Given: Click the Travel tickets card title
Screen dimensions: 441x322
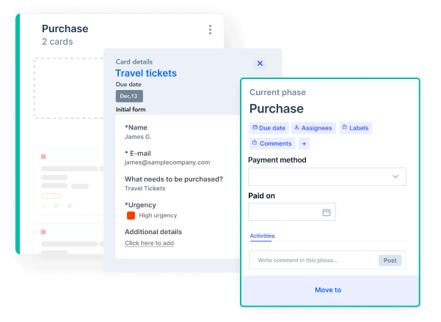Looking at the screenshot, I should [146, 73].
